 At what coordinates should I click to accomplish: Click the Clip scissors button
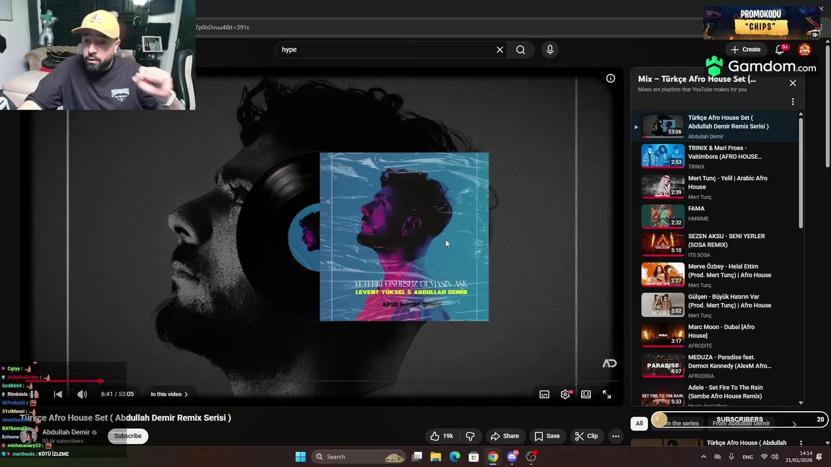(x=586, y=436)
